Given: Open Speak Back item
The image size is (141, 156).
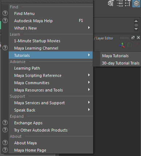Looking at the screenshot, I should coord(51,110).
